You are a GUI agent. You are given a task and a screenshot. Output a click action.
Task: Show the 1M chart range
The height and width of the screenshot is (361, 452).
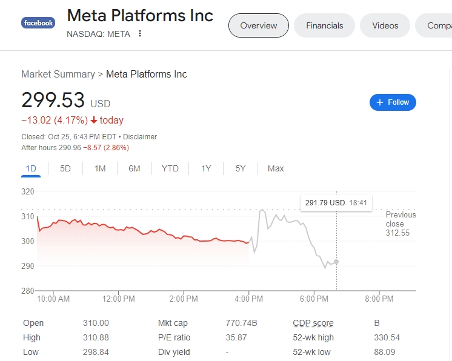tap(100, 168)
